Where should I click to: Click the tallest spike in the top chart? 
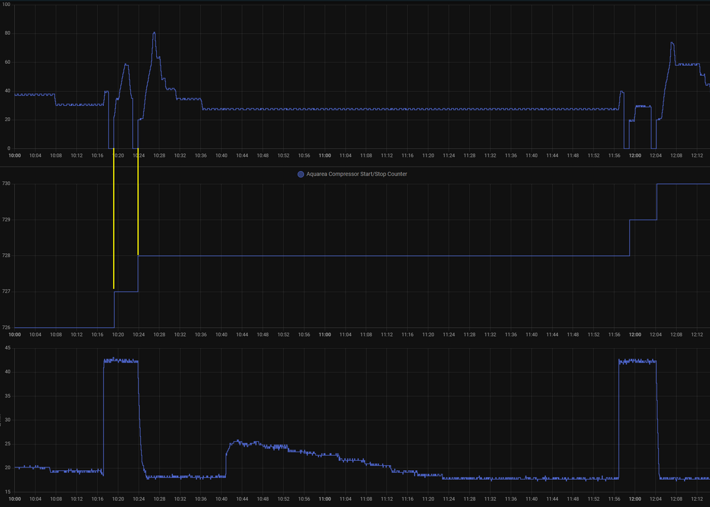coord(154,34)
